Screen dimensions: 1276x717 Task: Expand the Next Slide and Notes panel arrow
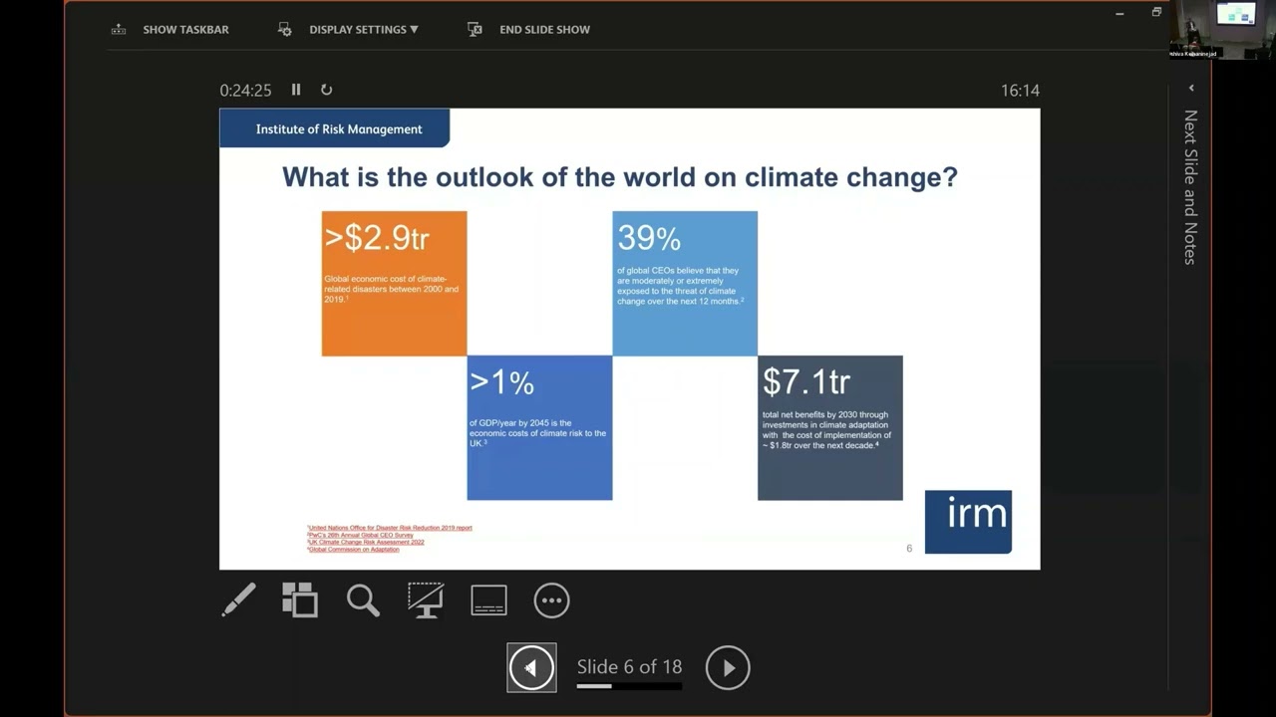(x=1190, y=88)
